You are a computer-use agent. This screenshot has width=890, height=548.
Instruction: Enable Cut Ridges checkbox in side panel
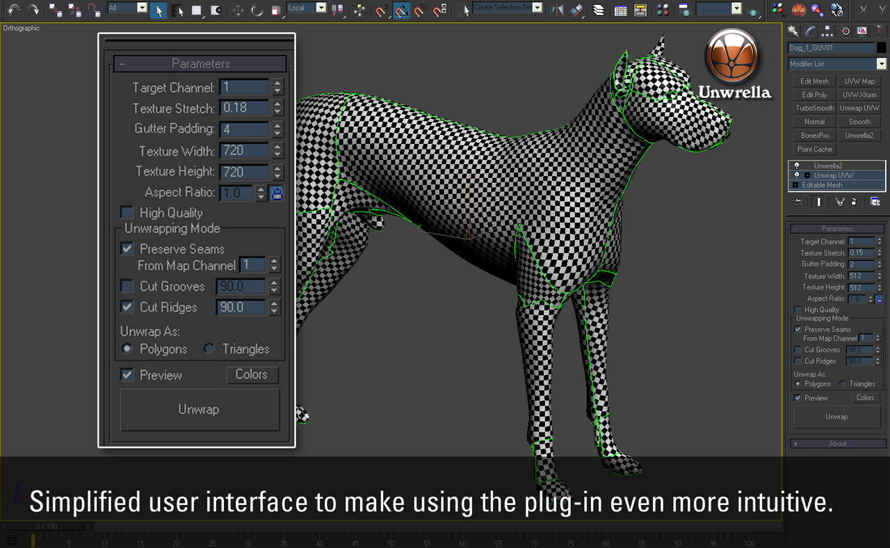coord(798,361)
